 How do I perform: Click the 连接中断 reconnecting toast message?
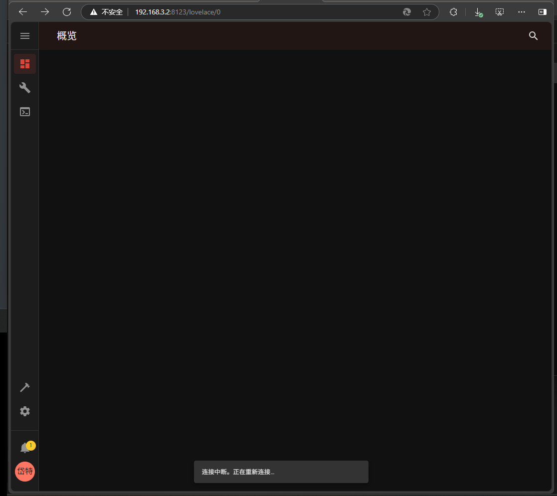tap(281, 472)
